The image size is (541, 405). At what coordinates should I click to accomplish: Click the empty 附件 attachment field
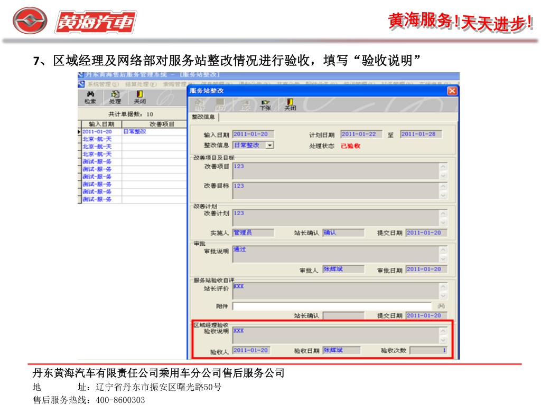pos(332,306)
